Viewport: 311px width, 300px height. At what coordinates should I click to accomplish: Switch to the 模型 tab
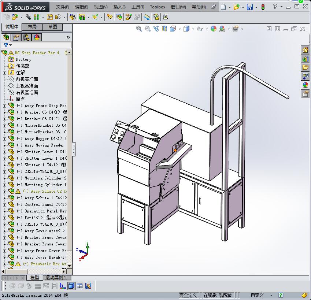click(x=34, y=278)
